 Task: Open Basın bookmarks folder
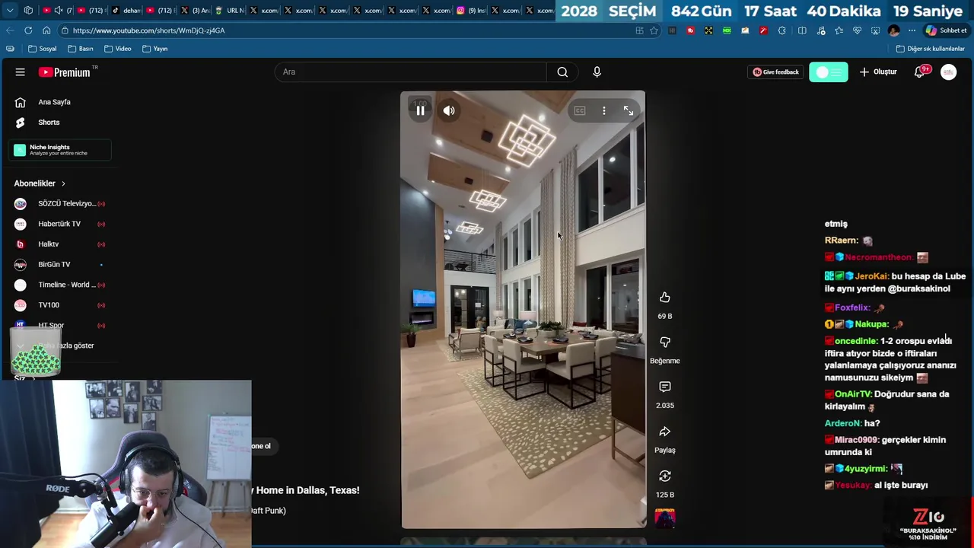81,49
